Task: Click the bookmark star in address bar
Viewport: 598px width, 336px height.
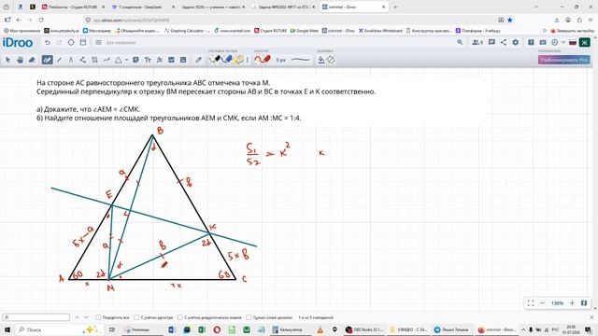Action: 510,20
